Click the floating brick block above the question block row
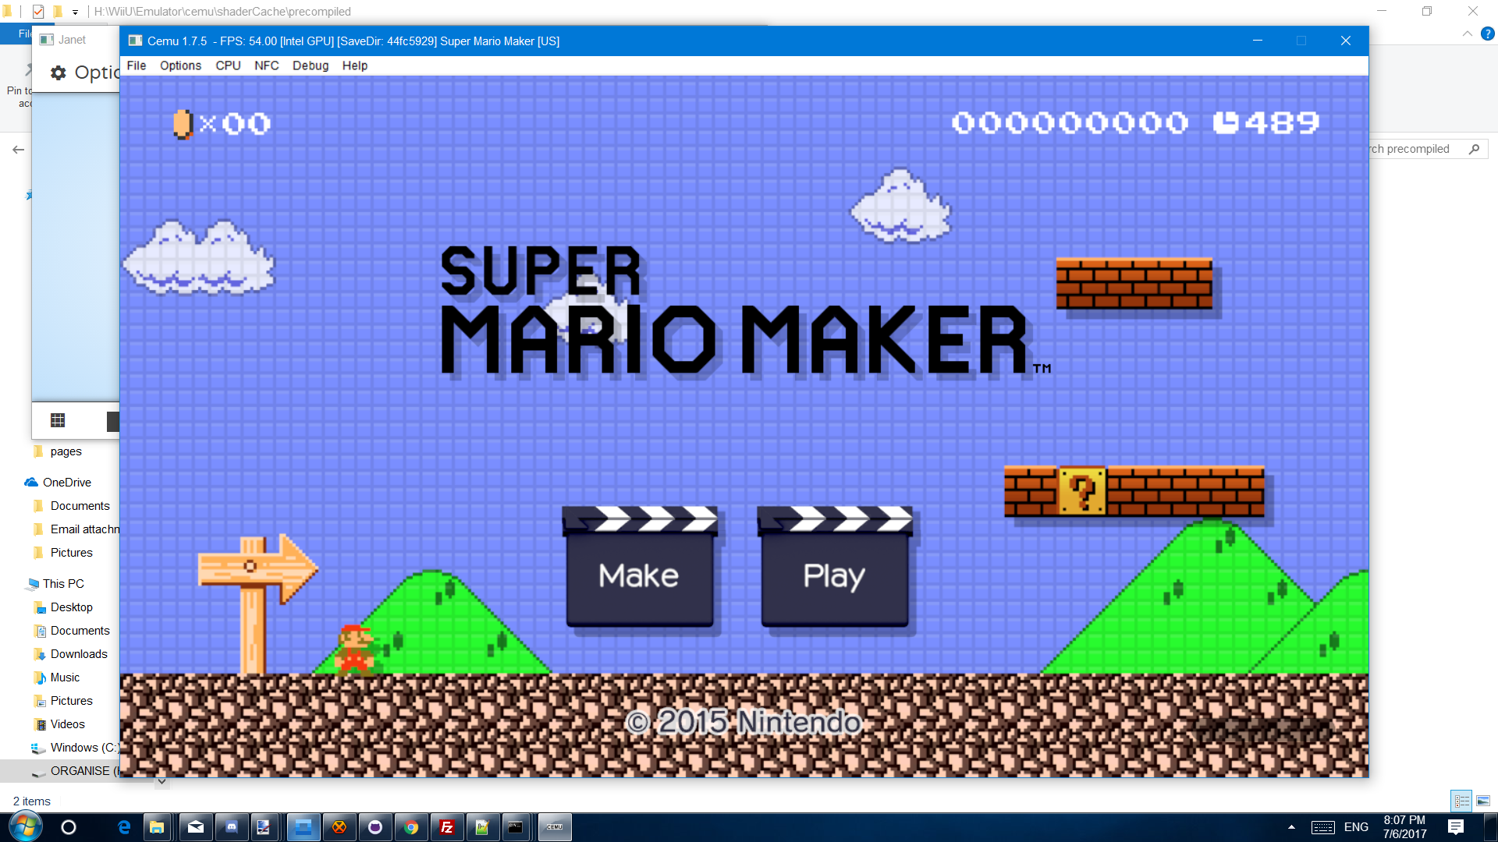The height and width of the screenshot is (842, 1498). (x=1134, y=284)
